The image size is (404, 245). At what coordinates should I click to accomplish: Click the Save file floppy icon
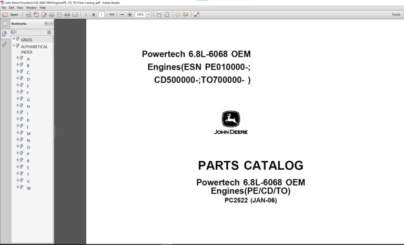[x=59, y=15]
